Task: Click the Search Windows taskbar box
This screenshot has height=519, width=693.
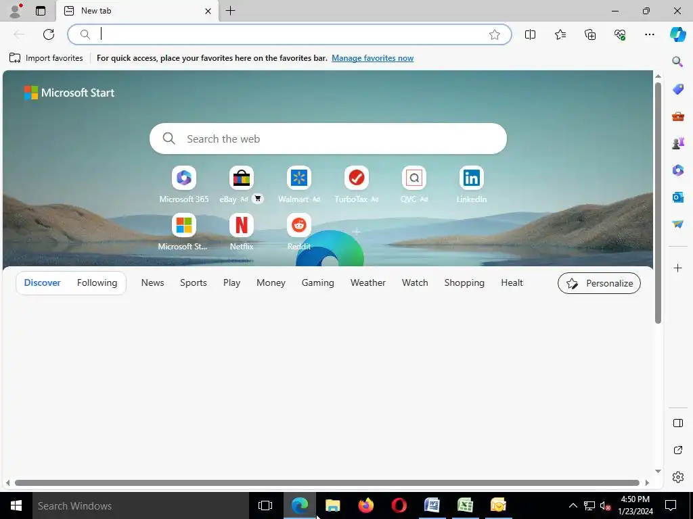Action: coord(141,505)
